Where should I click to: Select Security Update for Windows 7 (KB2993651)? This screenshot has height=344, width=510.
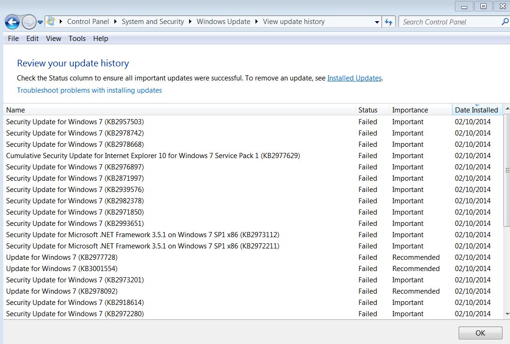pos(75,224)
